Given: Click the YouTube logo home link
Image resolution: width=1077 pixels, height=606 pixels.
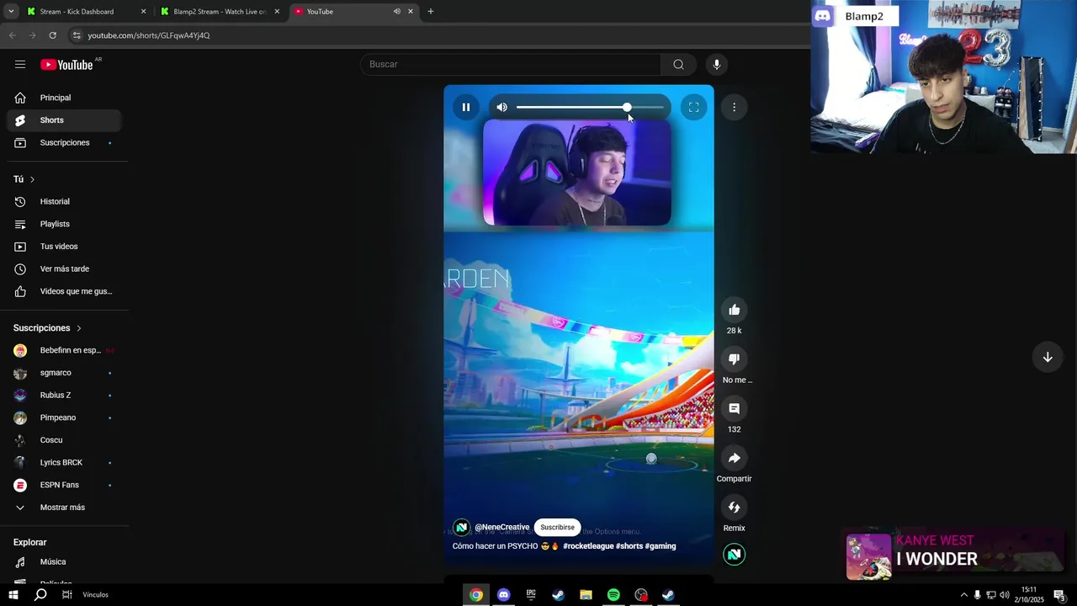Looking at the screenshot, I should coord(66,65).
